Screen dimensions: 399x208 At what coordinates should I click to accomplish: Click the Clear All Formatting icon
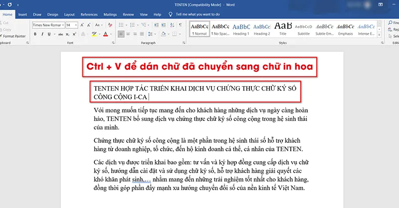click(110, 25)
